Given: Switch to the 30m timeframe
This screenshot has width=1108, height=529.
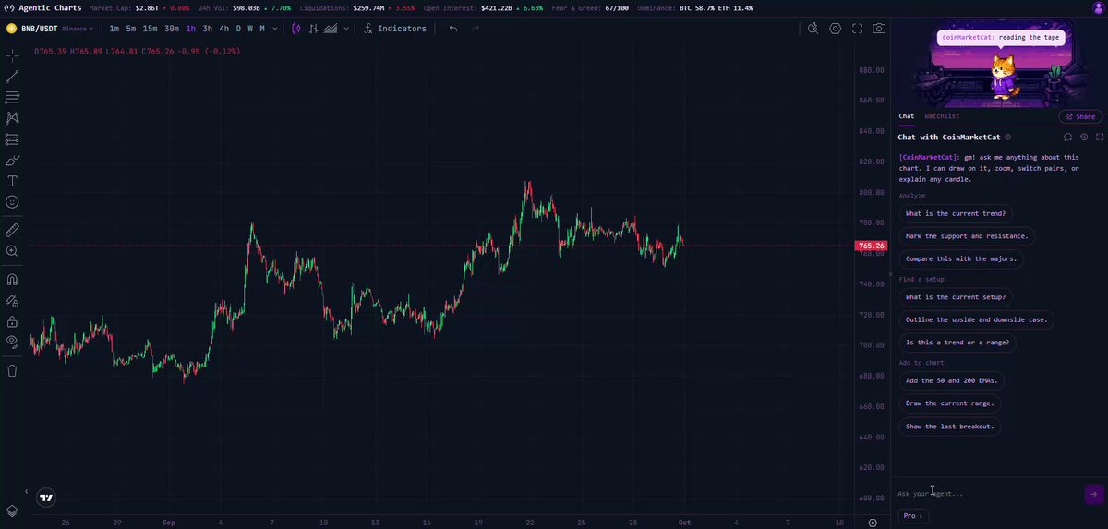Looking at the screenshot, I should click(x=172, y=29).
